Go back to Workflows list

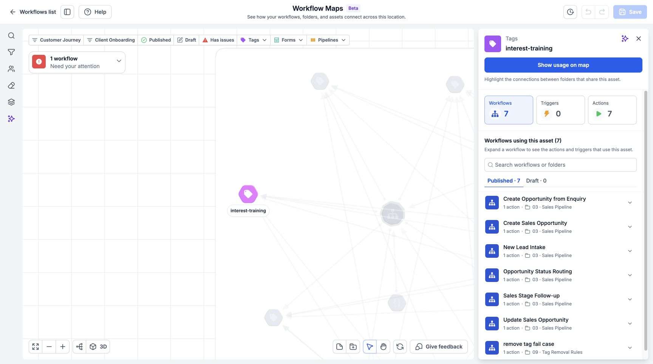pos(33,12)
